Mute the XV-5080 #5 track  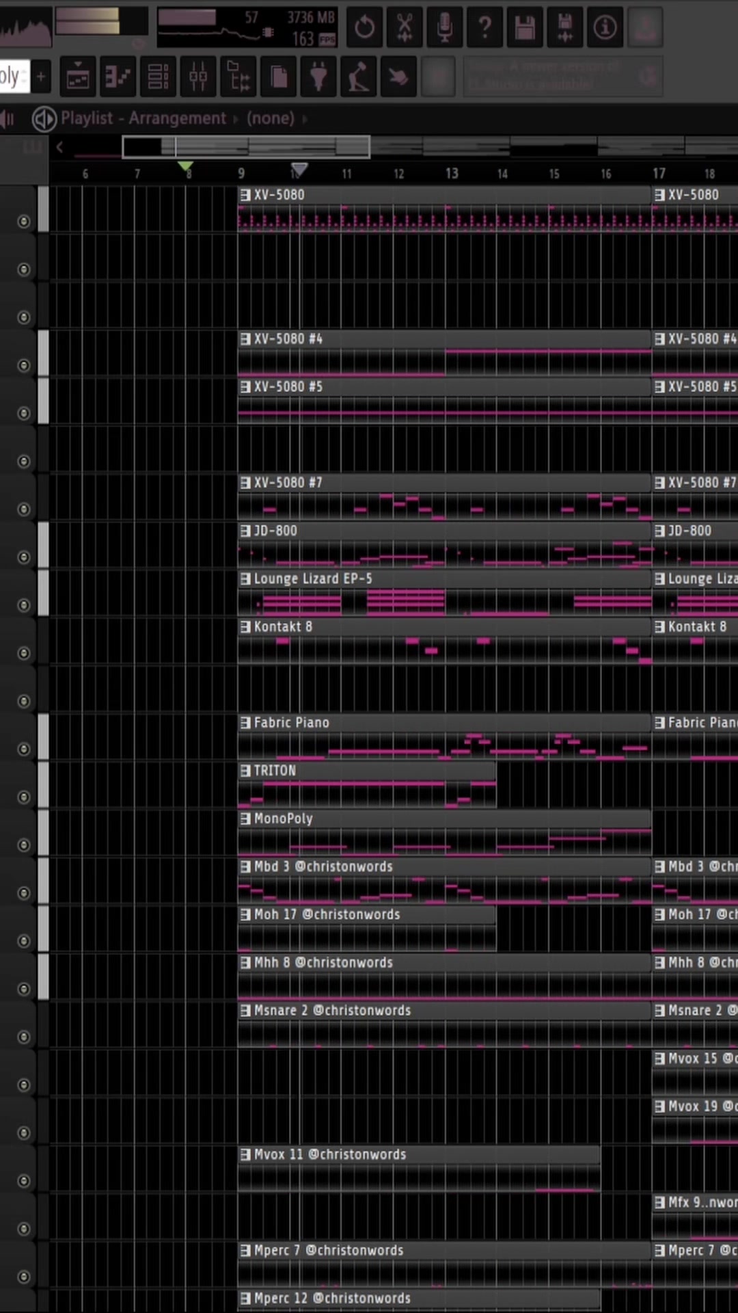click(x=24, y=413)
